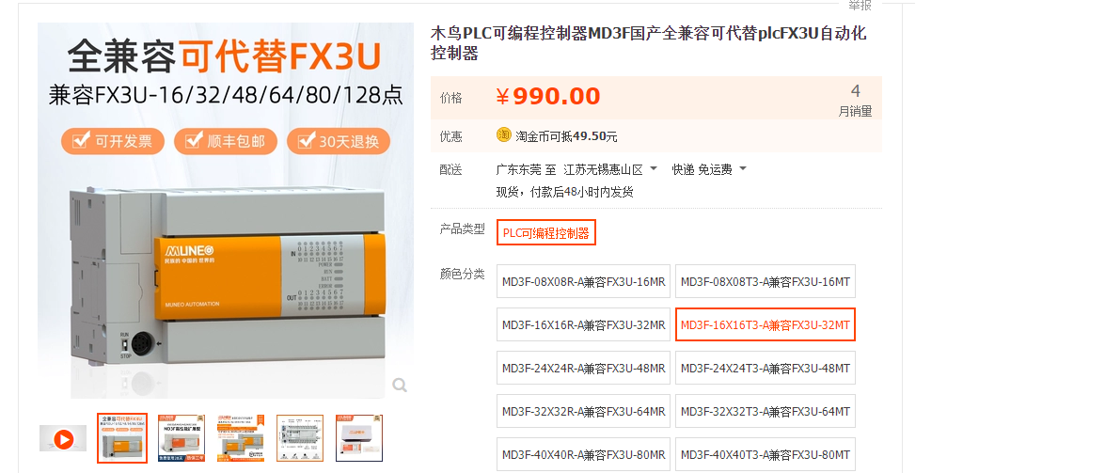The image size is (1105, 473).
Task: Select option MD3F-32X32R-A兼容FX3U-64MR
Action: click(x=583, y=411)
